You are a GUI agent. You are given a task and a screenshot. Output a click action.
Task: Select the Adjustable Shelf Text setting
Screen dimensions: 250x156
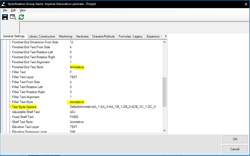[26, 112]
